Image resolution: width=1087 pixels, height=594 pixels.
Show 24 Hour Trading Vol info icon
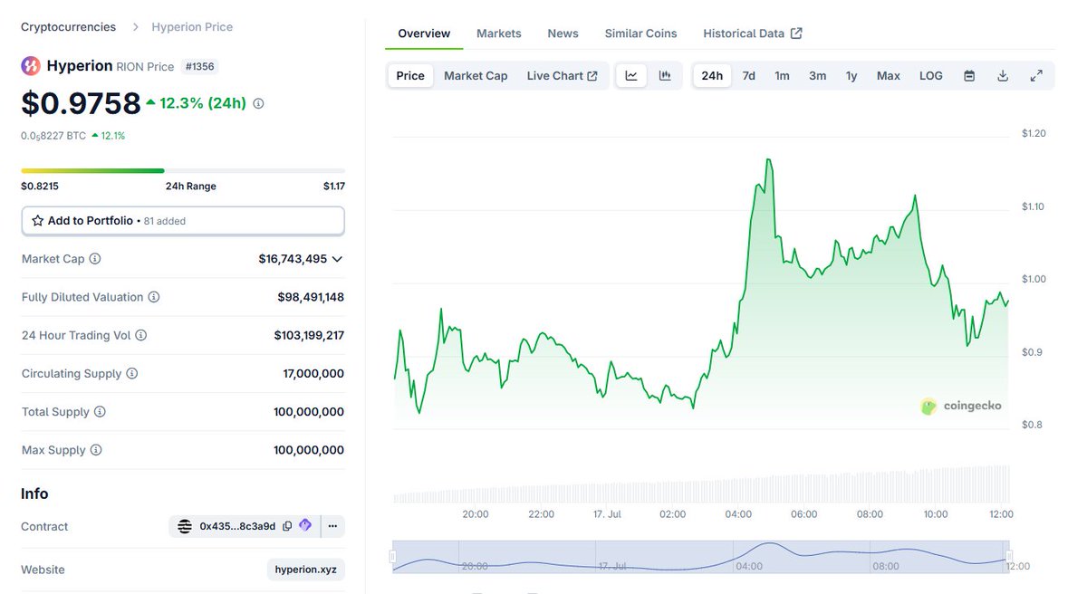(141, 335)
